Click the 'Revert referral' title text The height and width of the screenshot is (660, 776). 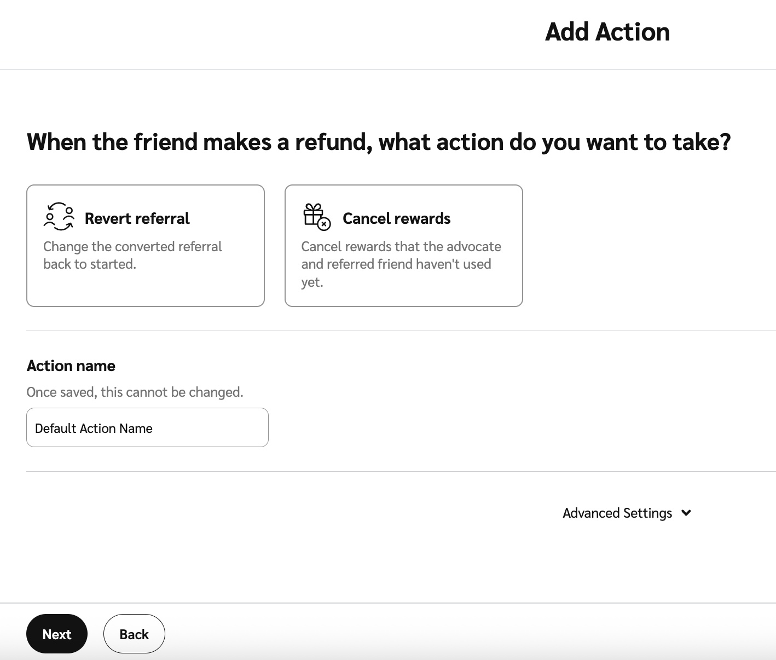point(137,218)
